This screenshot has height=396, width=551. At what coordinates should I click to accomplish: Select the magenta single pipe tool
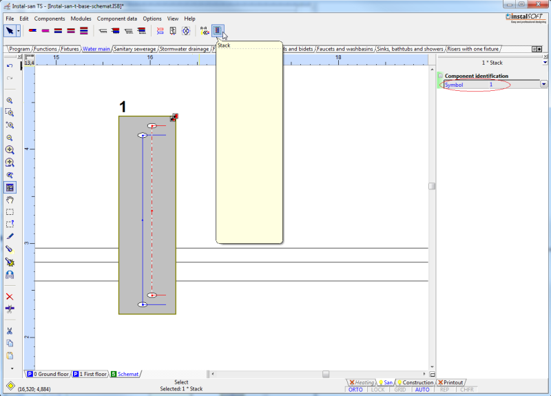45,31
